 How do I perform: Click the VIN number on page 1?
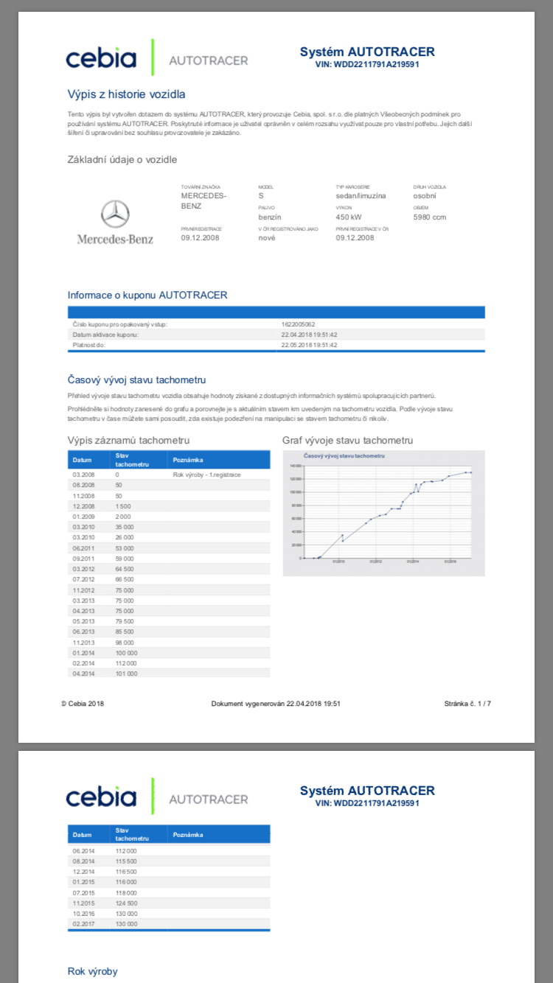(x=367, y=65)
